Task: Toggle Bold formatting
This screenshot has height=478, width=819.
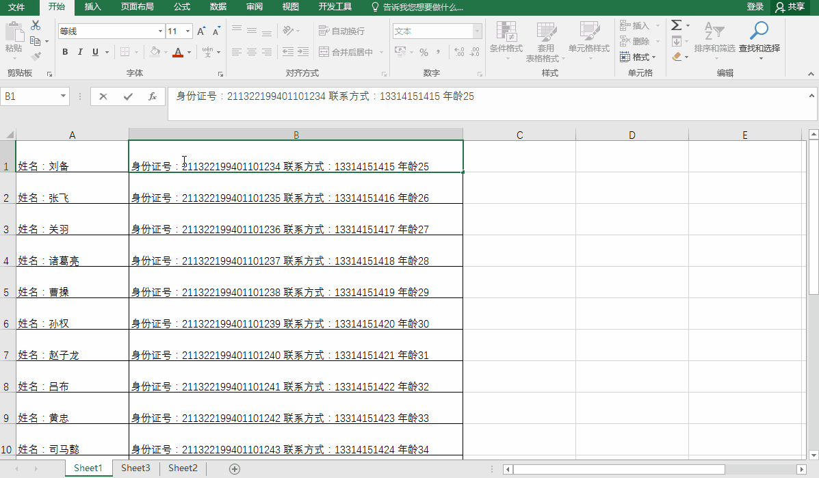Action: click(x=65, y=52)
